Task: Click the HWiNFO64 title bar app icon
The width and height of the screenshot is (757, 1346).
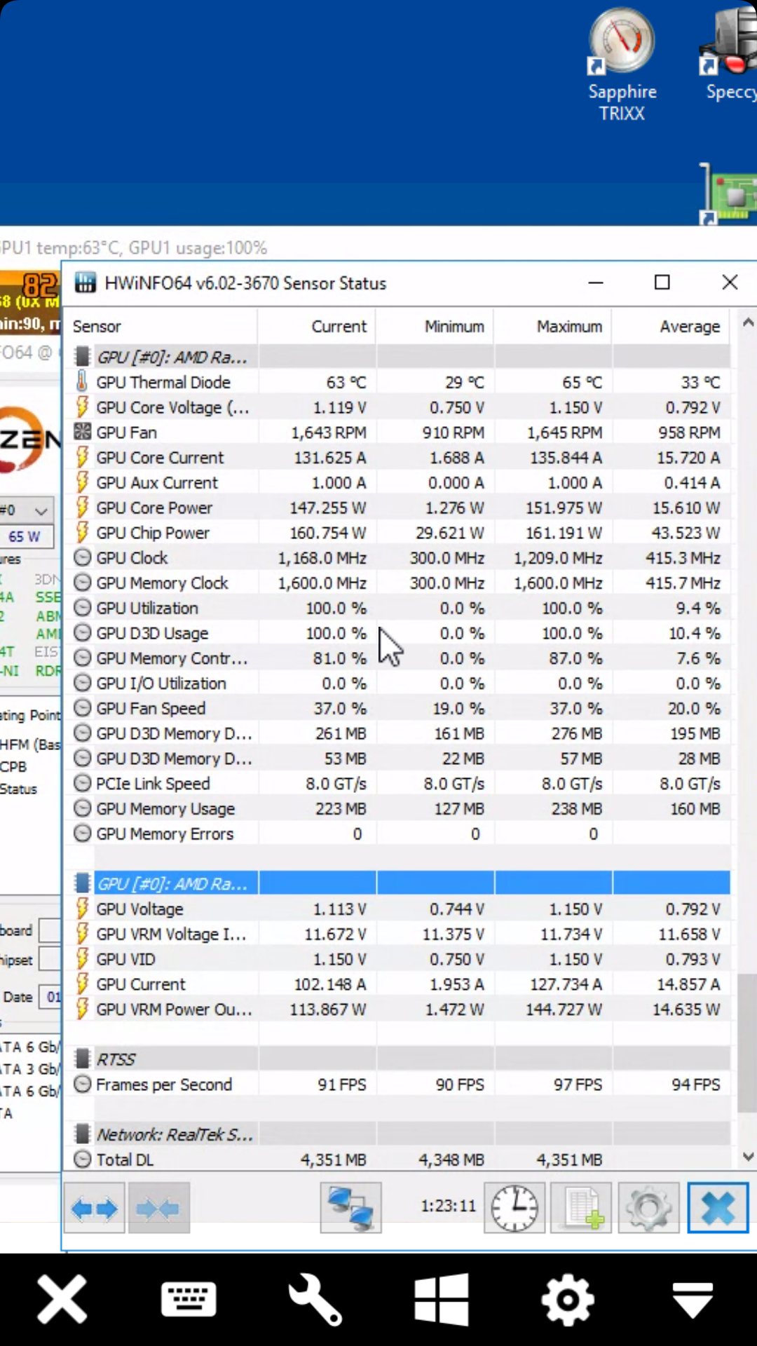Action: (85, 283)
